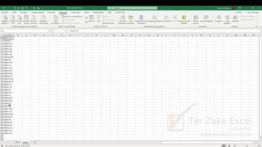Click in the formula bar showing 2020-3-27
Viewport: 262px width, 147px height.
click(x=164, y=31)
